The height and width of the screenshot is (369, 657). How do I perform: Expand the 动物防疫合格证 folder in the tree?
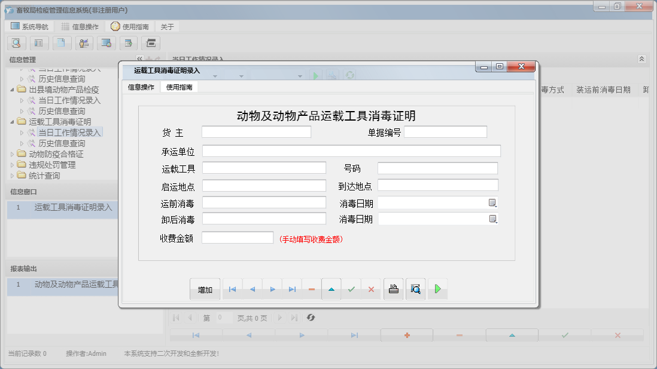pos(11,153)
